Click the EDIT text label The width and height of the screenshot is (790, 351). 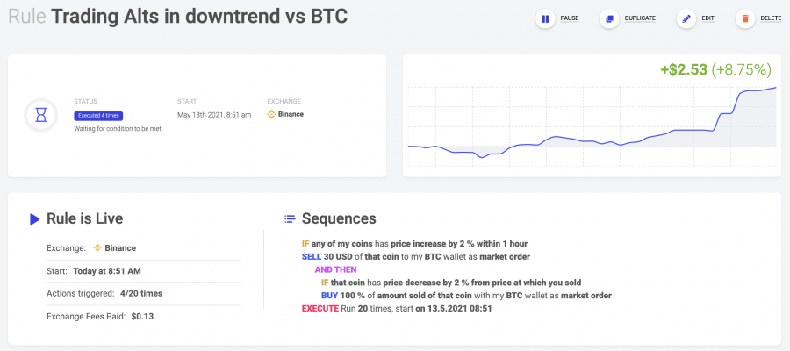(x=707, y=18)
